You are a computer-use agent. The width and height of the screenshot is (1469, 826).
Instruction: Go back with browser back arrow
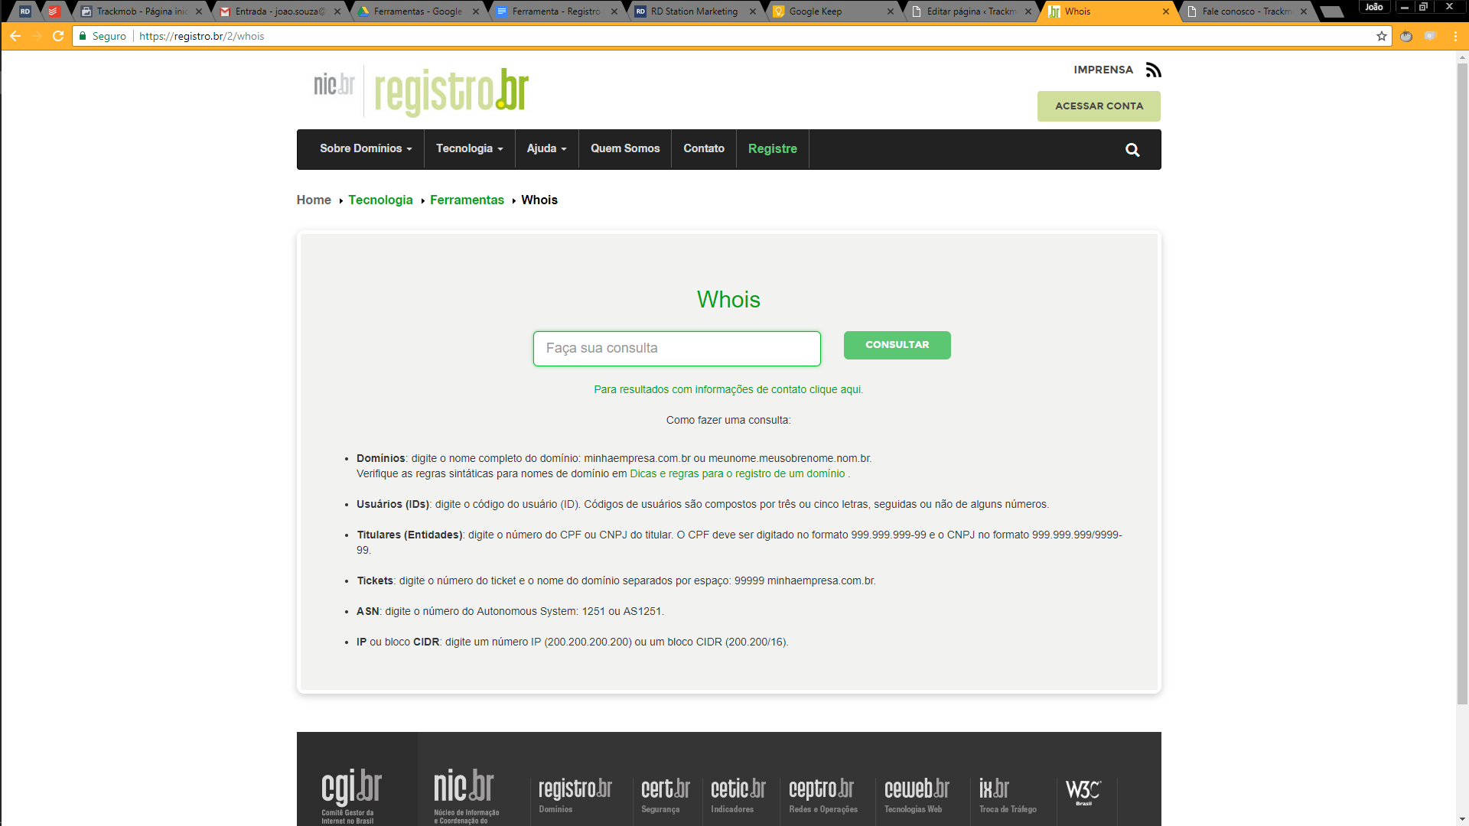(15, 36)
